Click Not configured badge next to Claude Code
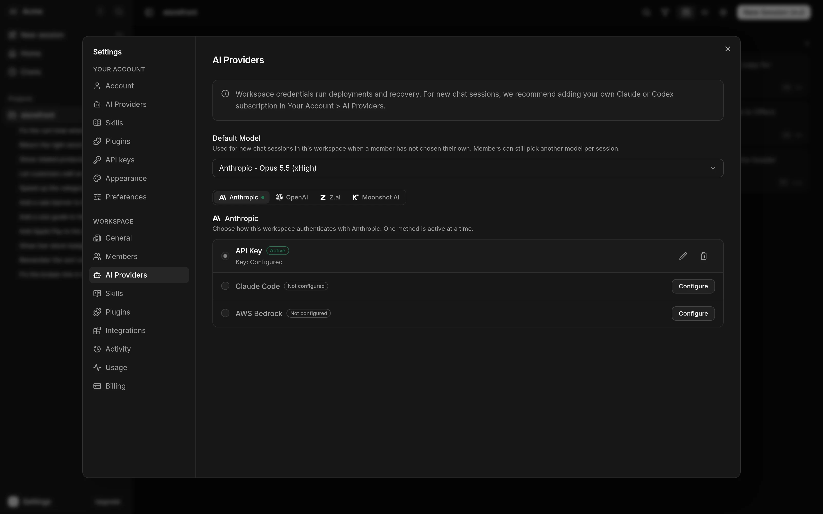The image size is (823, 514). (306, 286)
